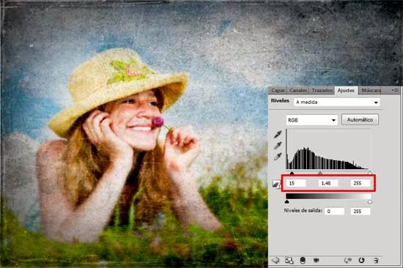Click the output levels field showing 0

pyautogui.click(x=334, y=212)
